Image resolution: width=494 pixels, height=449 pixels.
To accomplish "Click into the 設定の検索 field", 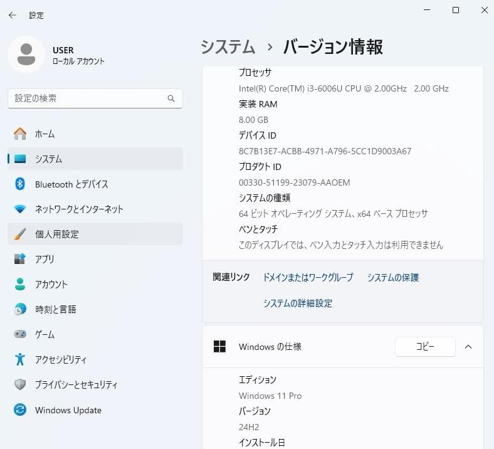I will click(95, 98).
